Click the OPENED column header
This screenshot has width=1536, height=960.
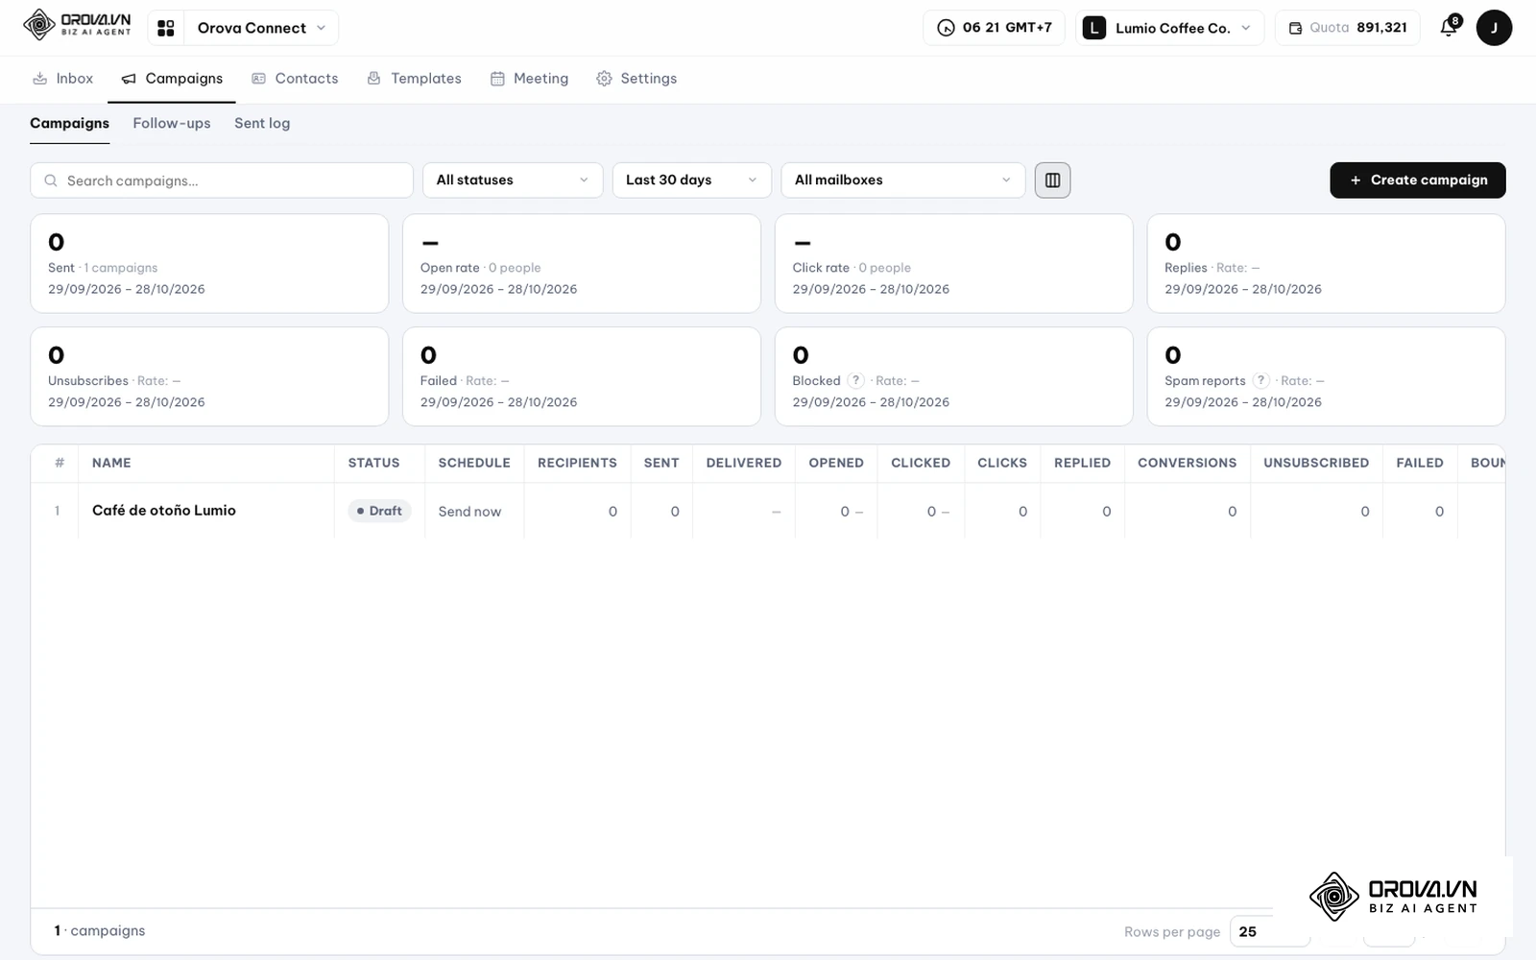point(836,463)
